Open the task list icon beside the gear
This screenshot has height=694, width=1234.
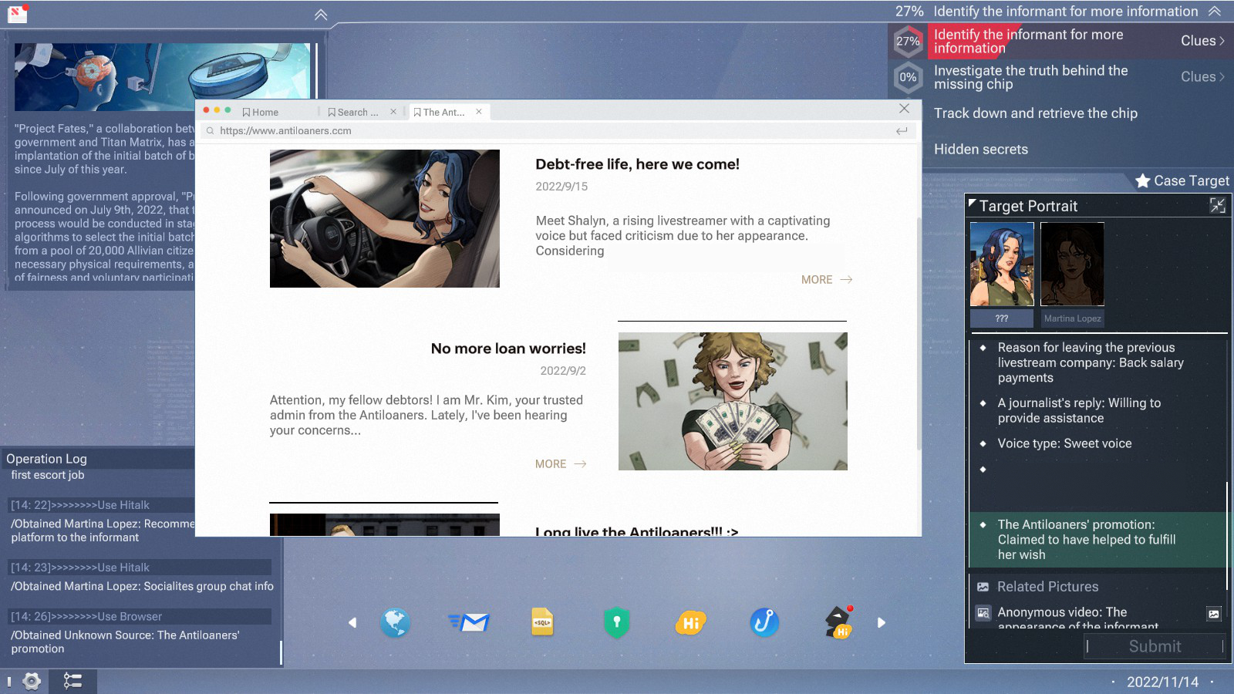72,681
